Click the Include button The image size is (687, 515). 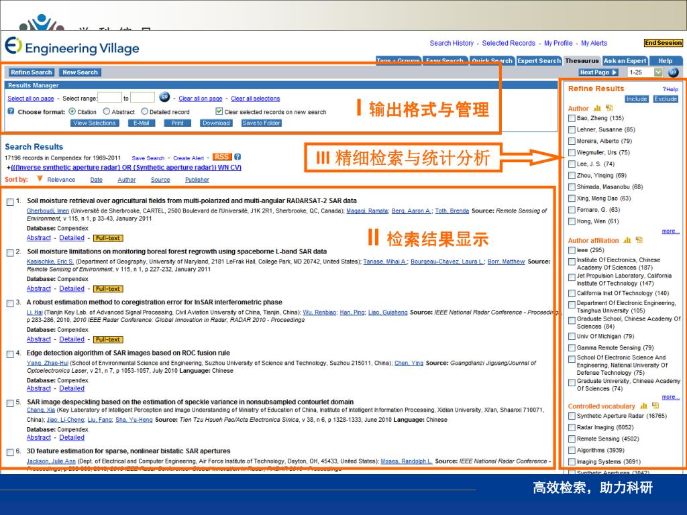pos(636,99)
